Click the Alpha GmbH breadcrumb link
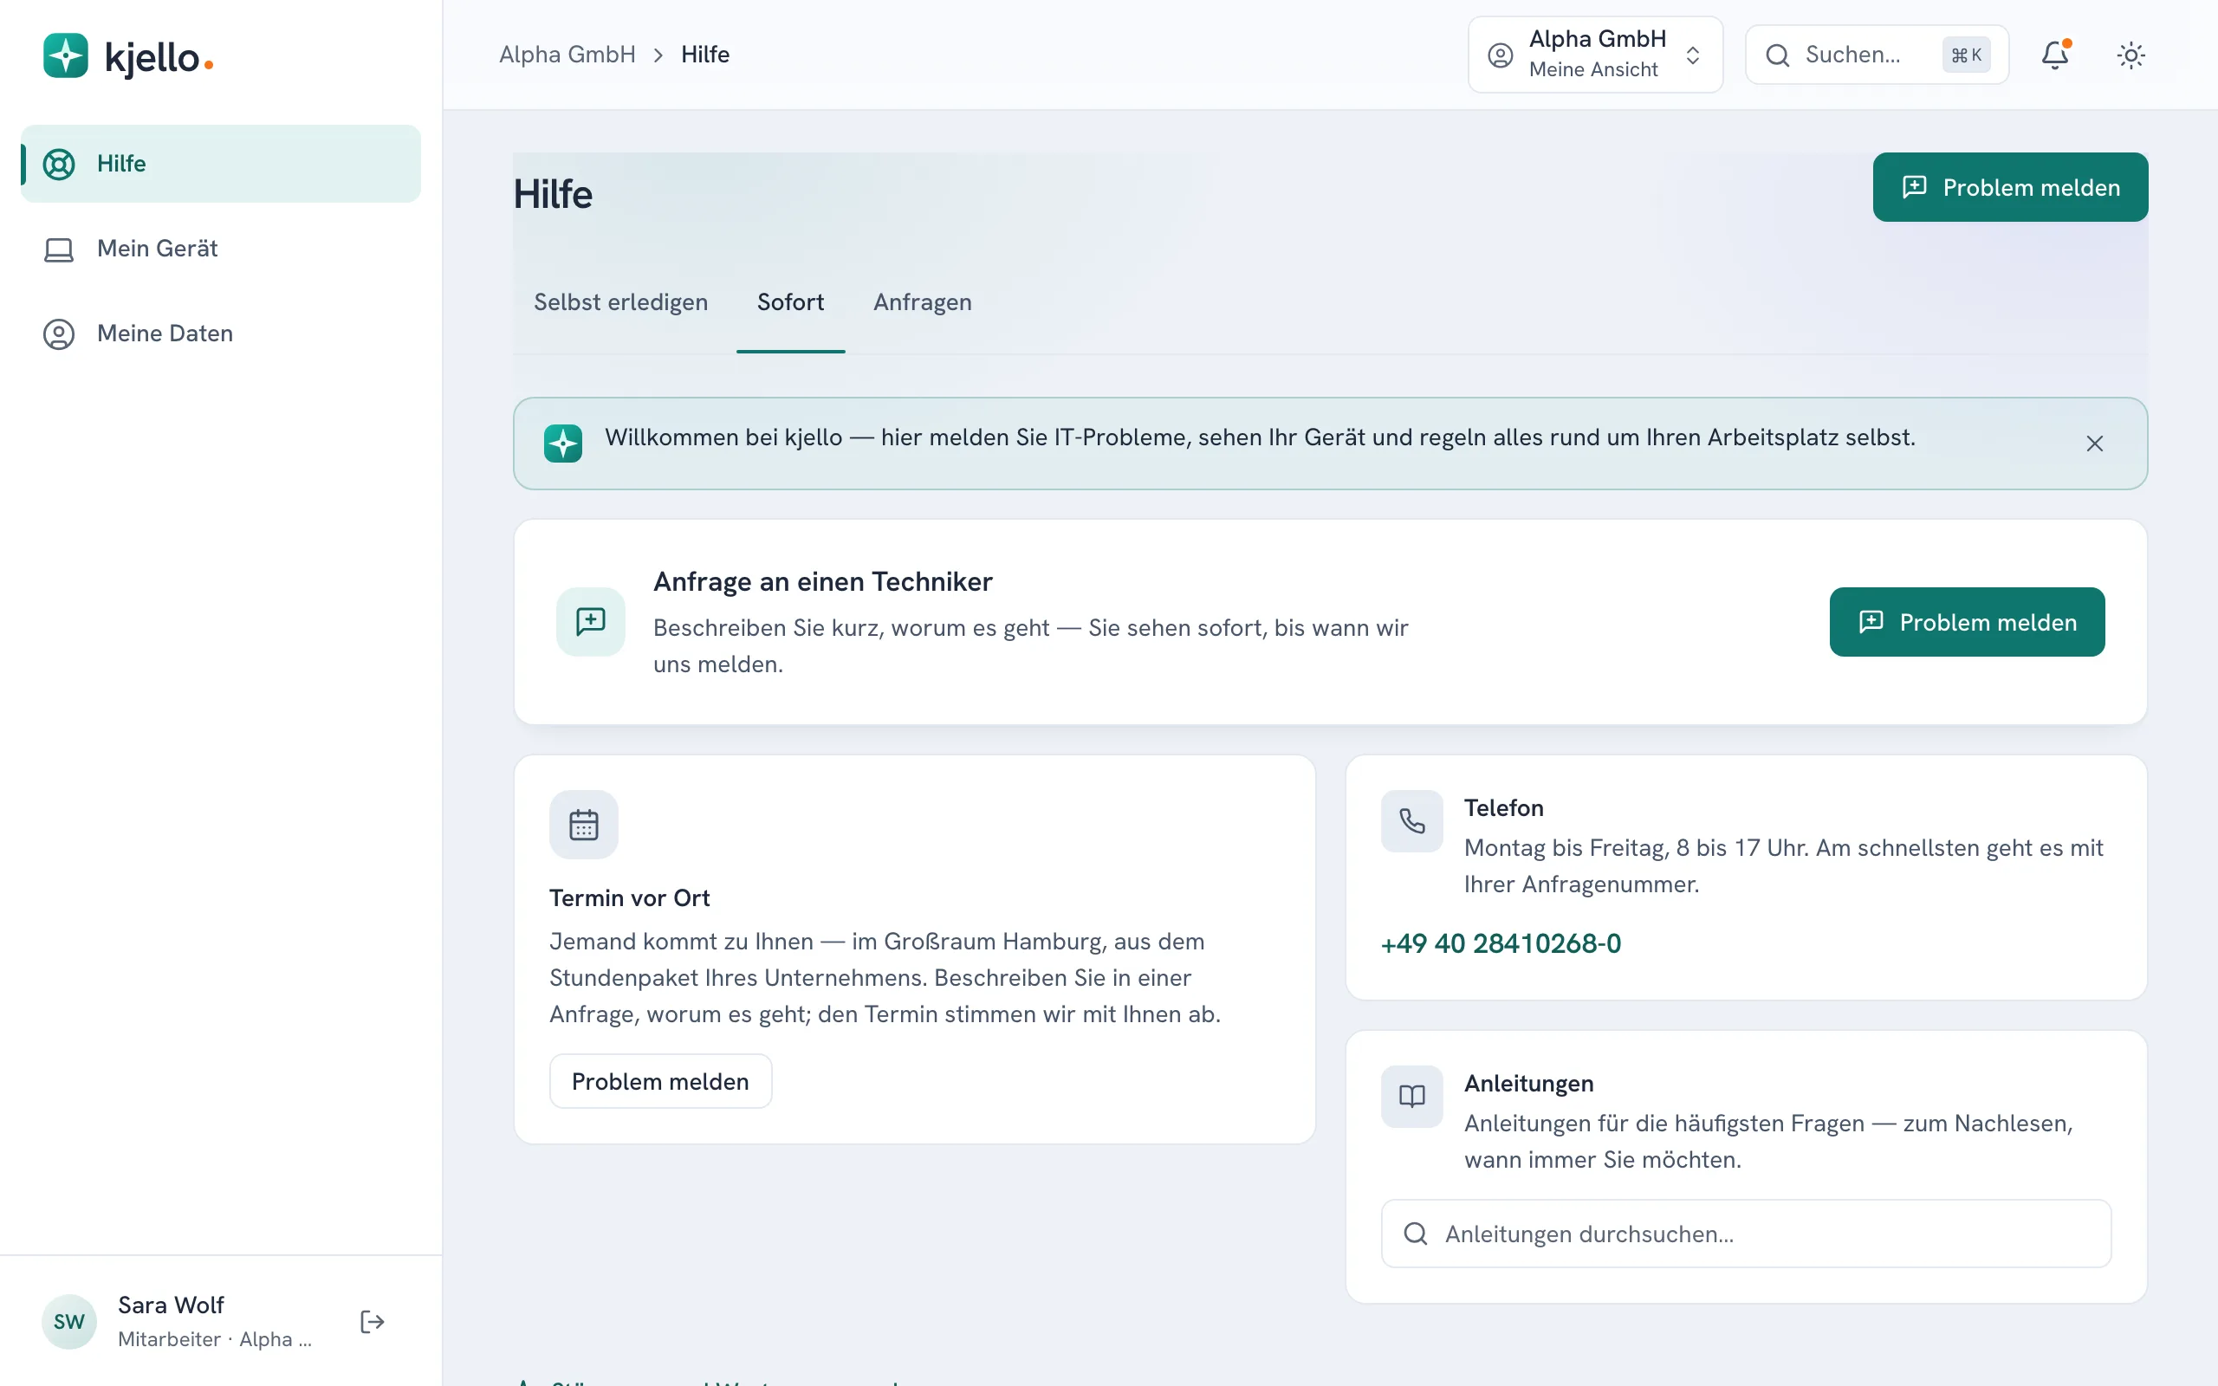 pyautogui.click(x=567, y=55)
